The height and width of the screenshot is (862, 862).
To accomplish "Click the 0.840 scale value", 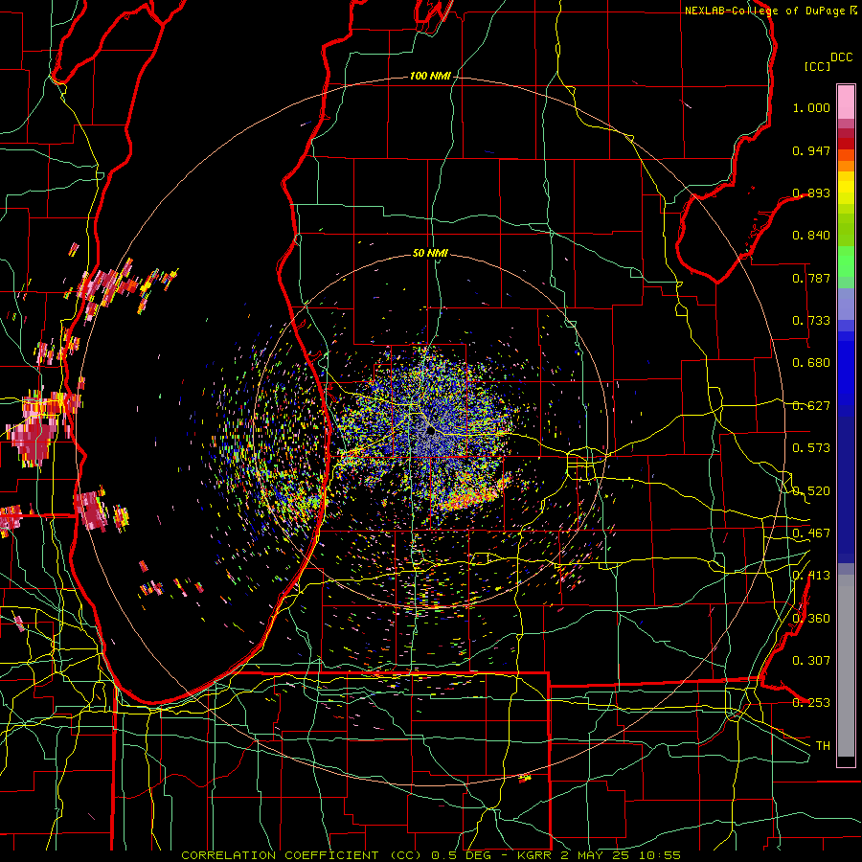I will 811,236.
